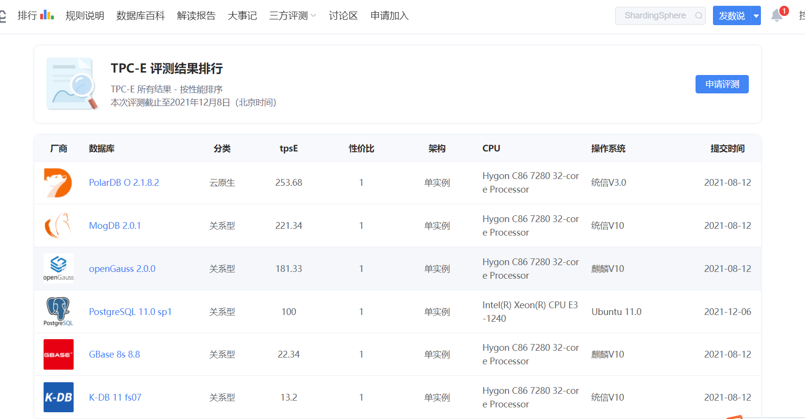Click the K-DB blue logo
Viewport: 805px width, 419px height.
[x=59, y=397]
